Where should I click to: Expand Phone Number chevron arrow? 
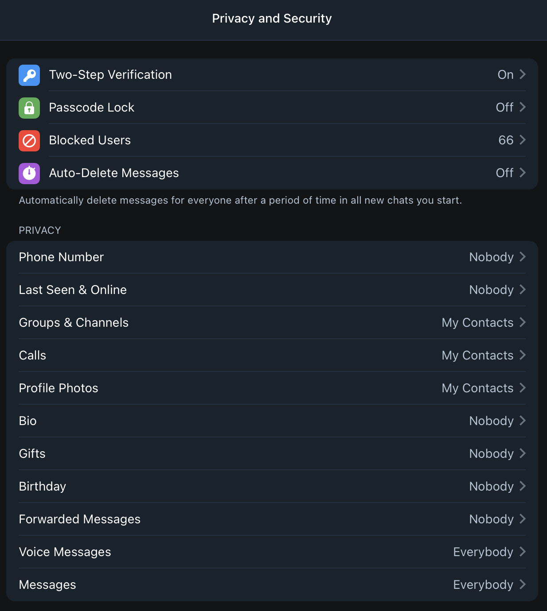(x=523, y=257)
